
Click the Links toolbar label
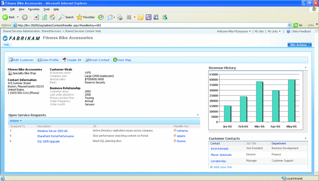[310, 25]
